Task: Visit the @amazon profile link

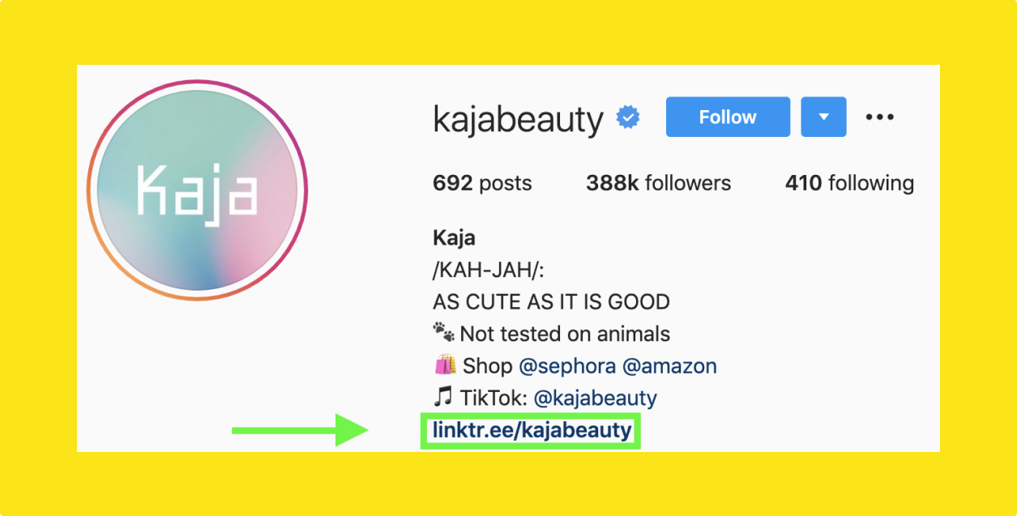Action: (669, 366)
